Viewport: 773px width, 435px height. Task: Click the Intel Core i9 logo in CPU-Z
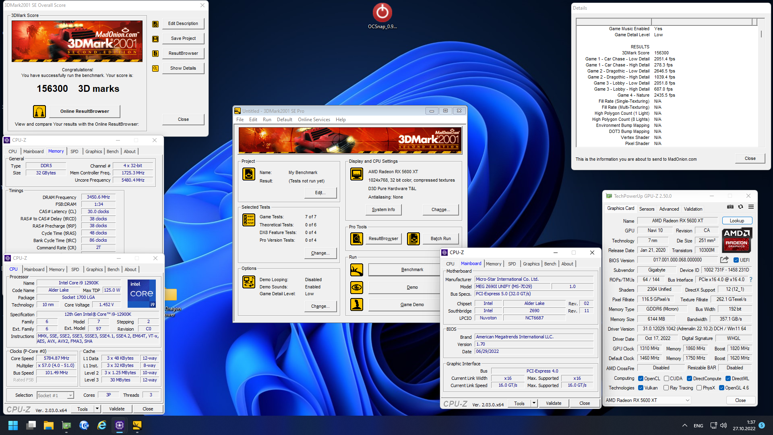point(142,294)
